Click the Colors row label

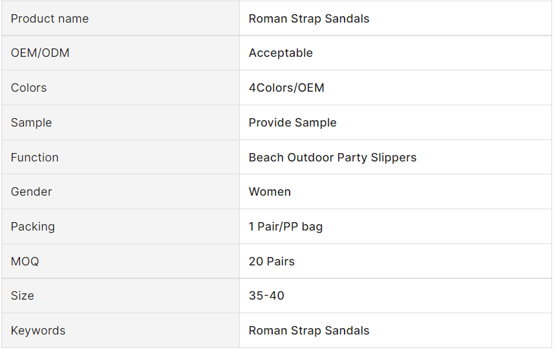(x=29, y=88)
